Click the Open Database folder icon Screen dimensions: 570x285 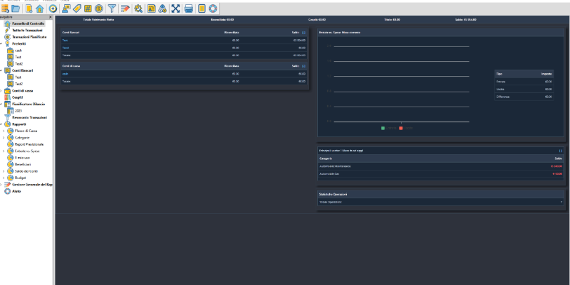point(16,9)
